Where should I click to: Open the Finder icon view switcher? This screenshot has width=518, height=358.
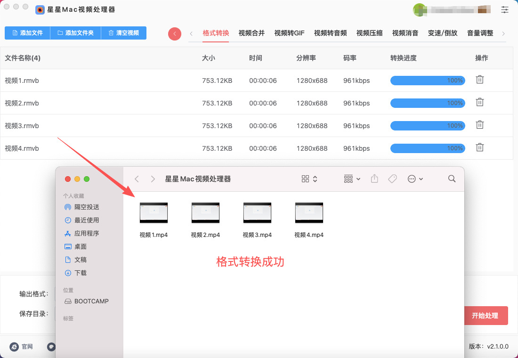point(309,179)
